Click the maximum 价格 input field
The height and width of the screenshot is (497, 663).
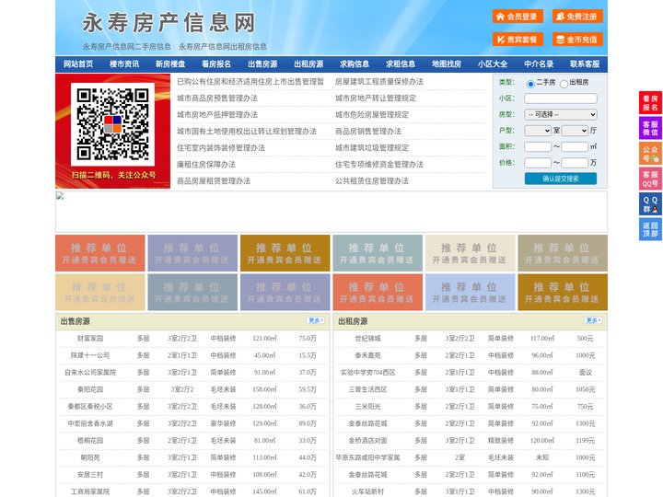pos(575,163)
